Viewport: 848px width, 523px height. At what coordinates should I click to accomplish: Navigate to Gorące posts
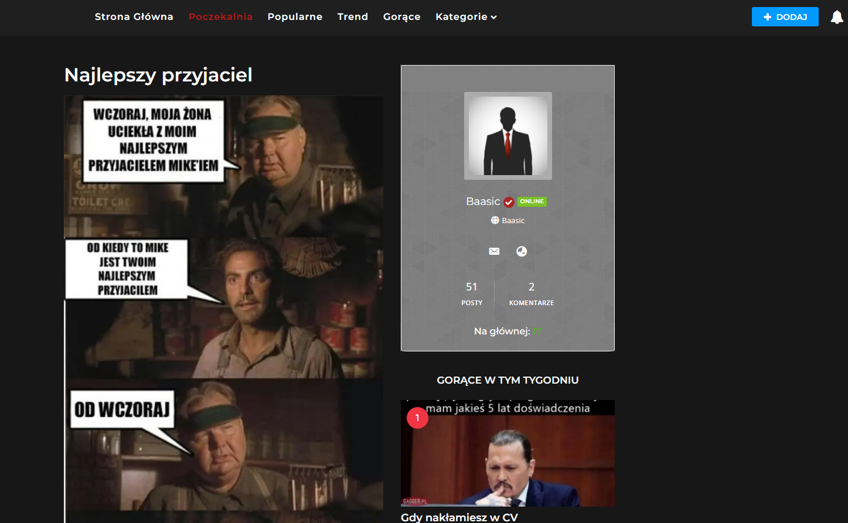(x=401, y=17)
